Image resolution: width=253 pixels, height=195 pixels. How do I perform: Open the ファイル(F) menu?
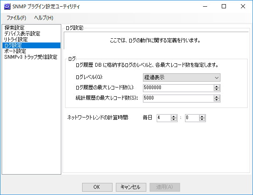click(16, 18)
